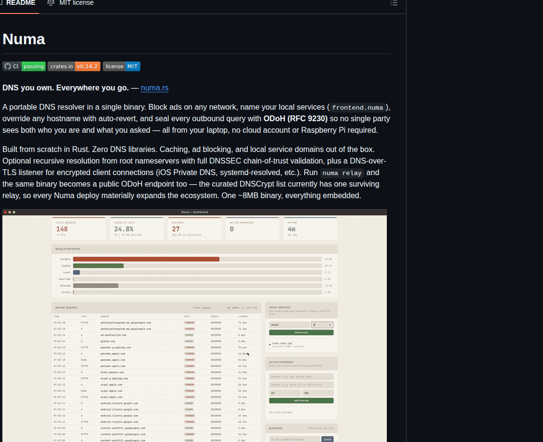Click the filter domain input field
The image size is (543, 442).
pos(207,308)
